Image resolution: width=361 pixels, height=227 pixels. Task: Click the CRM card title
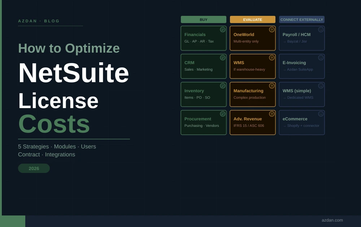(189, 63)
